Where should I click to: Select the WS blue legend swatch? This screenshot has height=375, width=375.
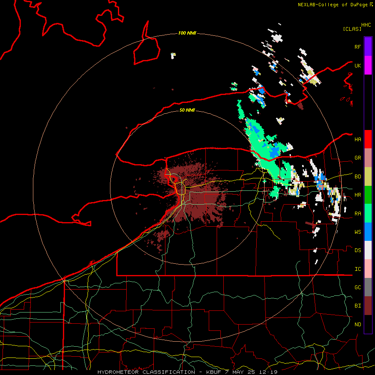click(x=368, y=232)
